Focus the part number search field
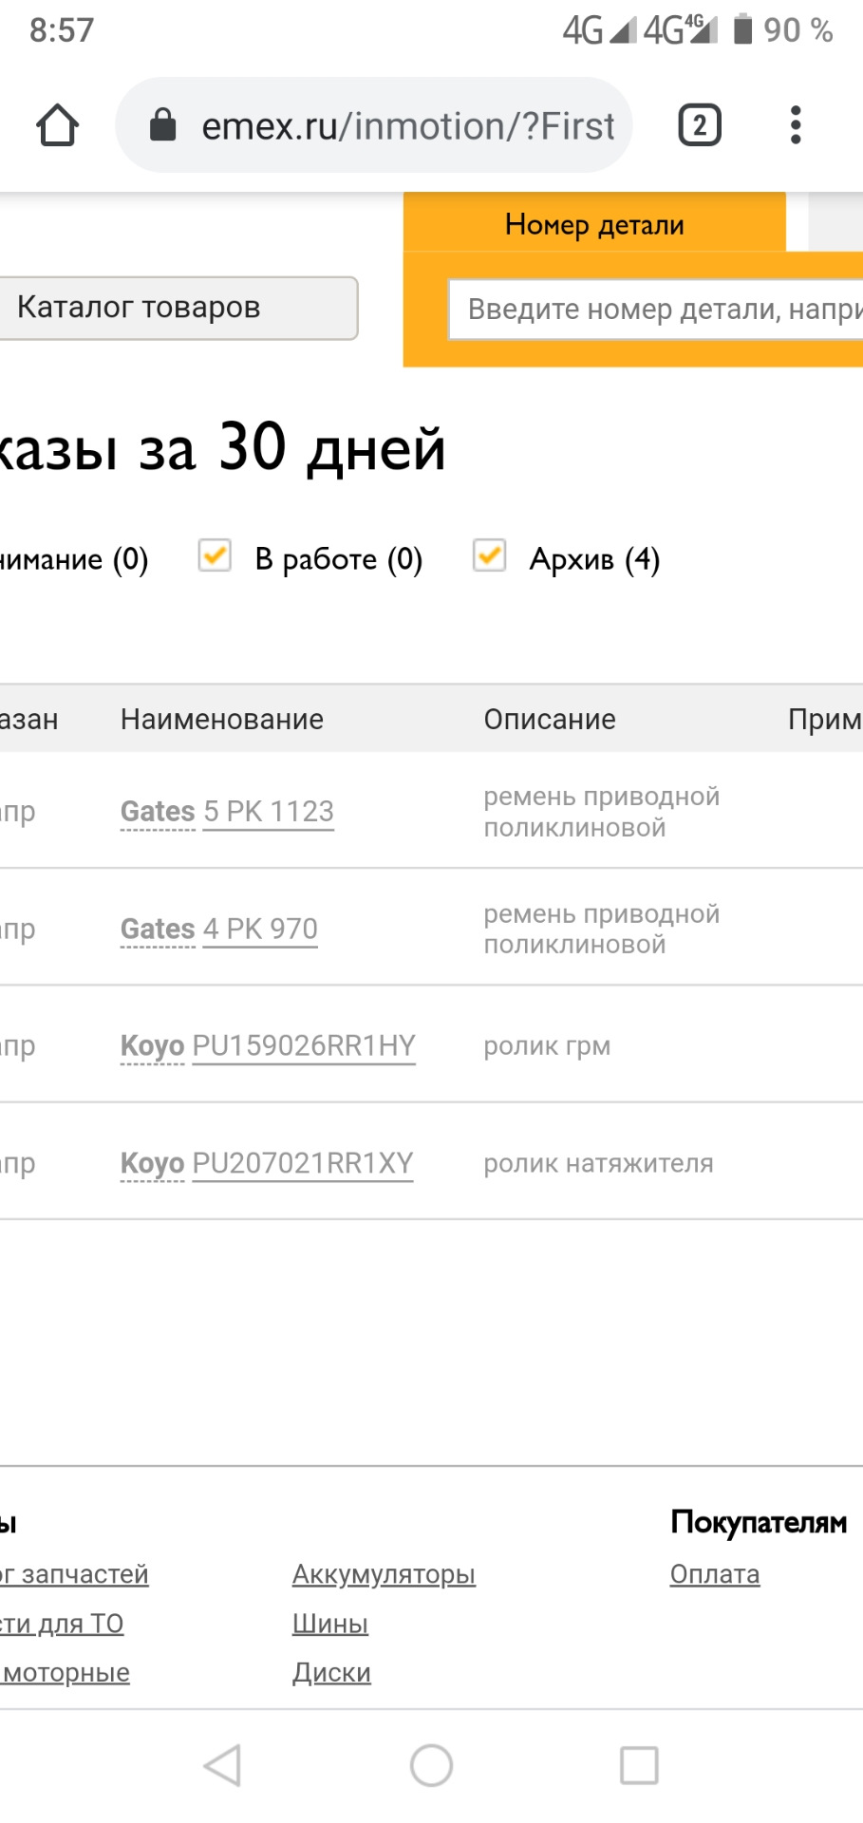863x1823 pixels. click(655, 310)
